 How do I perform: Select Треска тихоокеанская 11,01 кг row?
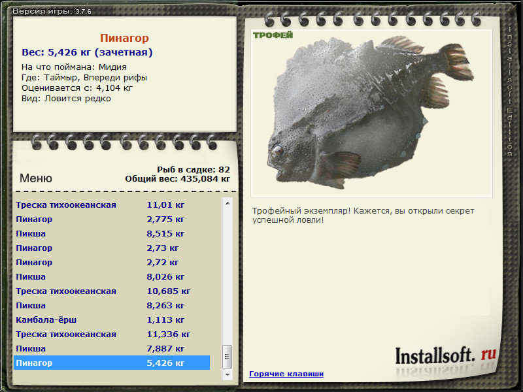click(112, 204)
